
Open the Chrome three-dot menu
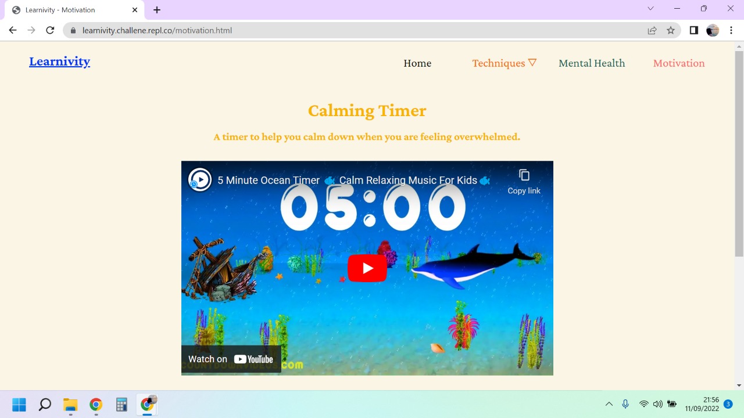[x=731, y=30]
